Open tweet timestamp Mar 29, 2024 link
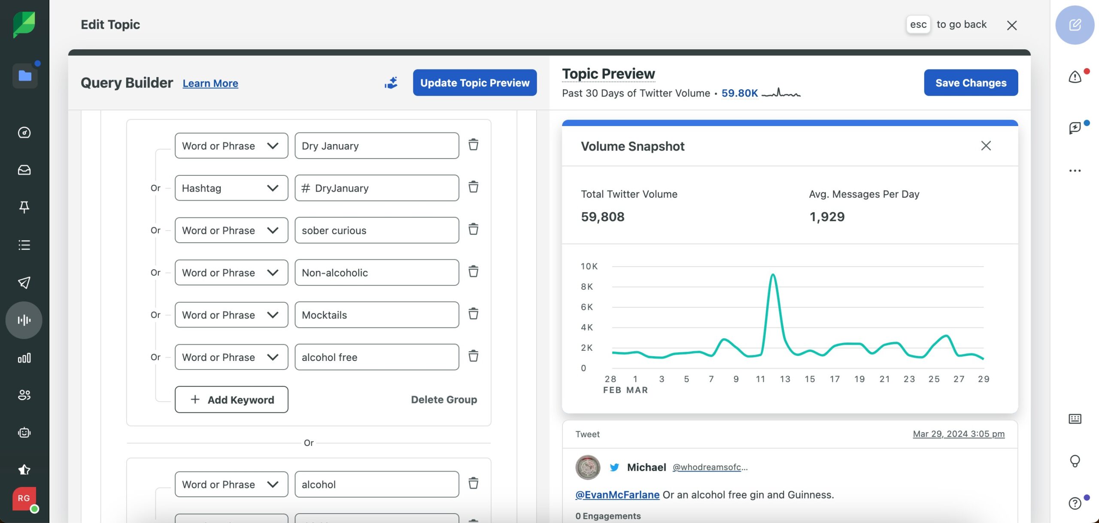Viewport: 1099px width, 523px height. pos(959,434)
